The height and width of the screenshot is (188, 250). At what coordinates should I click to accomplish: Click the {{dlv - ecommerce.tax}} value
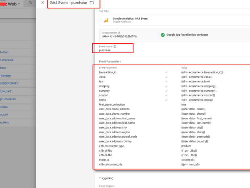pos(196,81)
